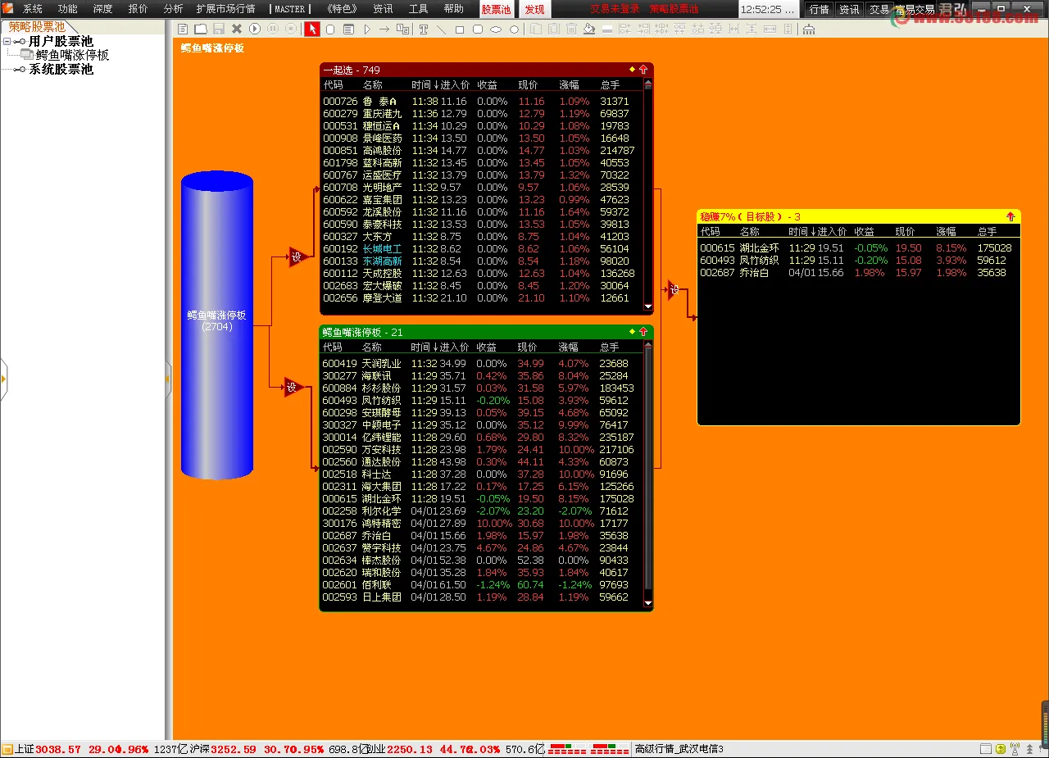
Task: Open the 工具 menu
Action: point(418,9)
